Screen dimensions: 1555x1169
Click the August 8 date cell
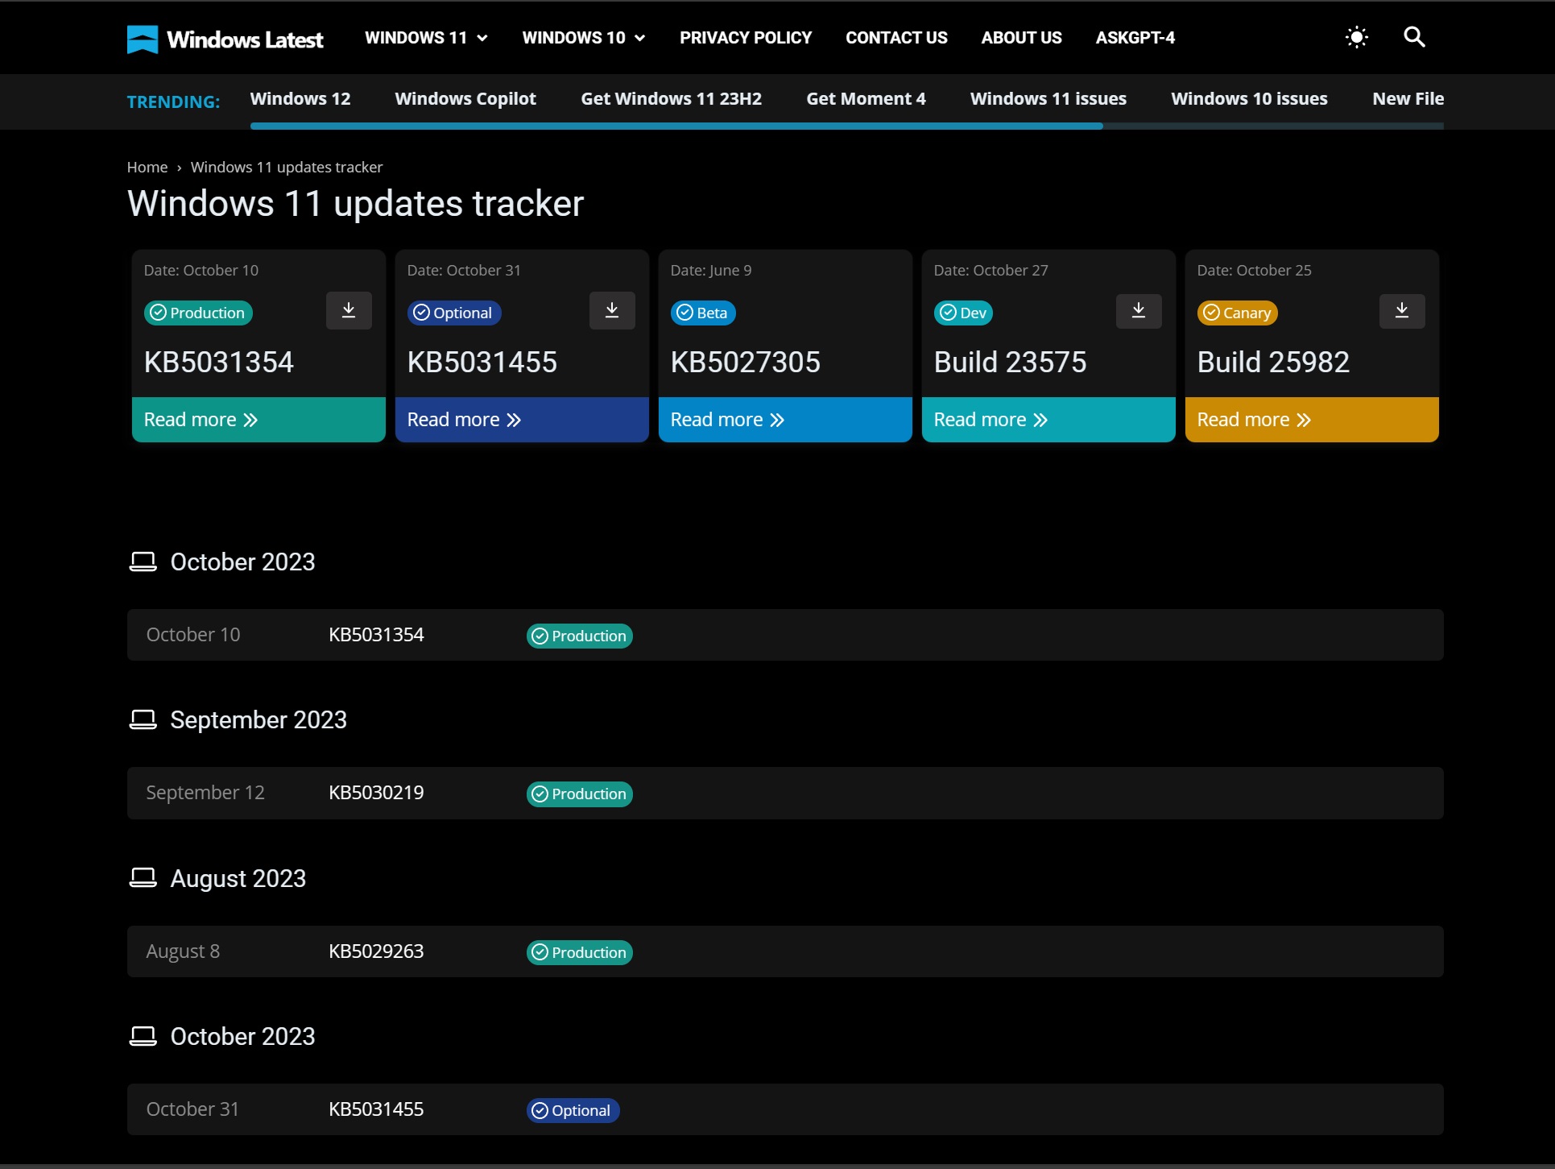pos(183,951)
